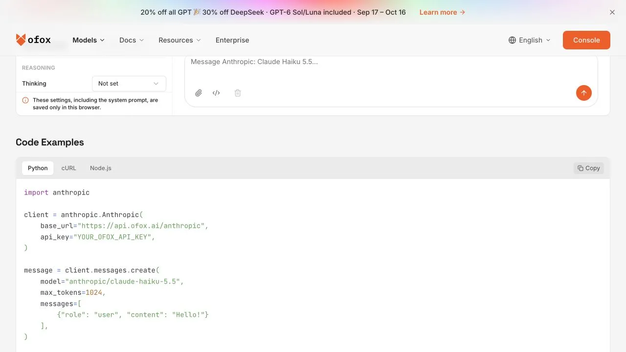Click the info icon beside settings notice
This screenshot has height=352, width=626.
click(25, 100)
